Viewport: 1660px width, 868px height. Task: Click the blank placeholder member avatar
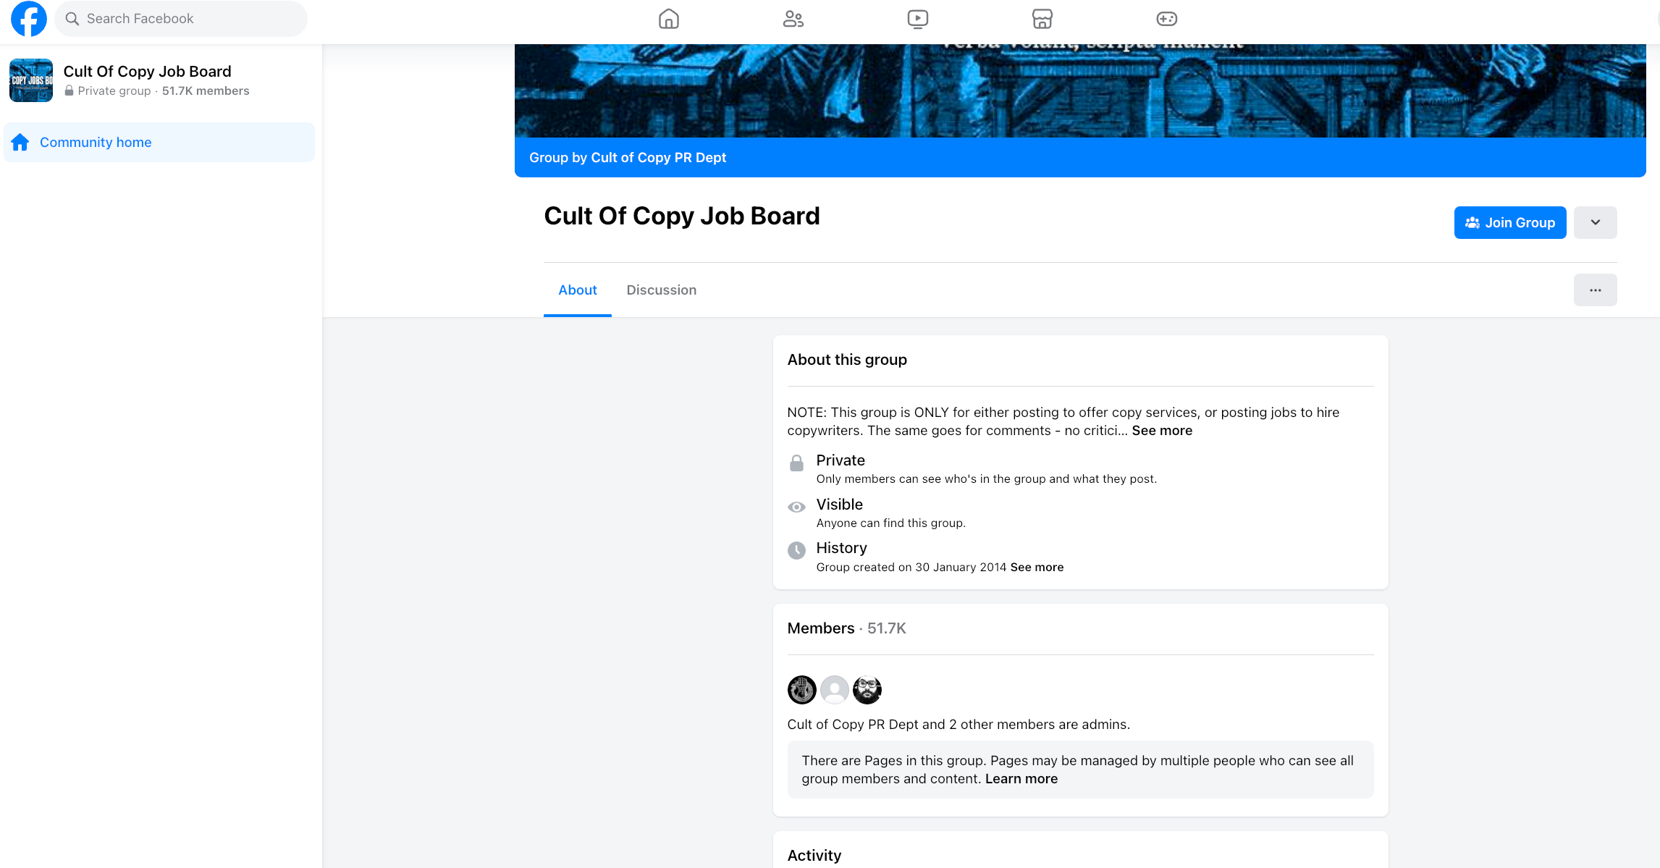[x=834, y=690]
